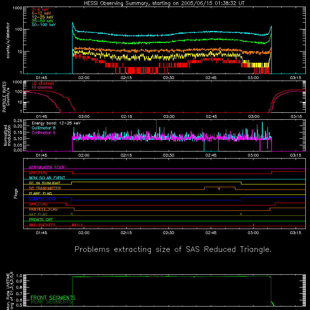Click 02:30 tick under flags panel
The width and height of the screenshot is (310, 310).
pos(169,233)
